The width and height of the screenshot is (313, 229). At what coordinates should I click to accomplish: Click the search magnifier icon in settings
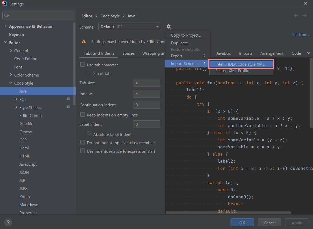click(x=7, y=16)
